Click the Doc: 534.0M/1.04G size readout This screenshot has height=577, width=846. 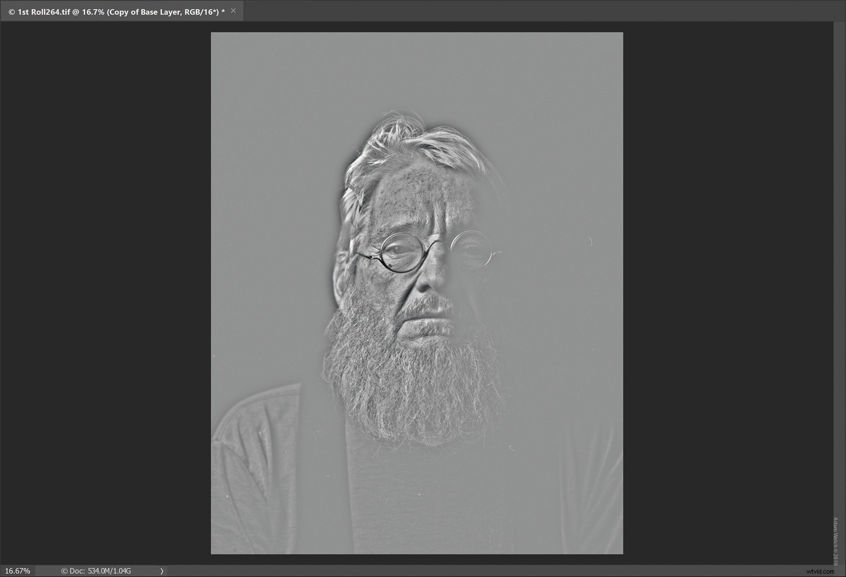(x=100, y=571)
